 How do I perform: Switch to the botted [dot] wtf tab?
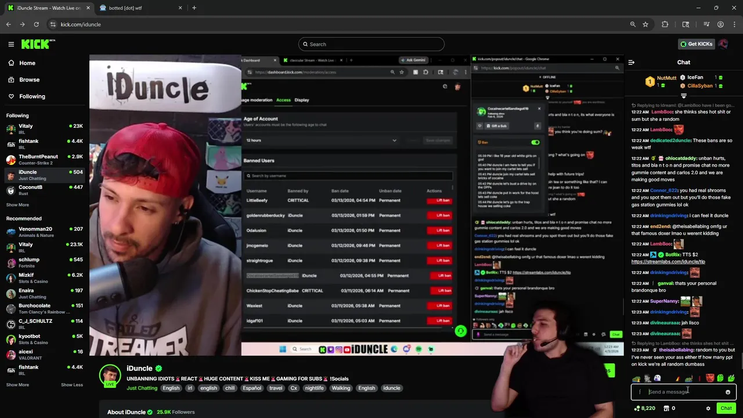[141, 8]
